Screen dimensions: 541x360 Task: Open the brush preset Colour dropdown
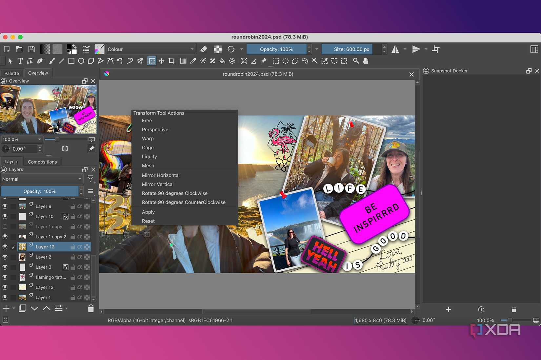point(150,49)
